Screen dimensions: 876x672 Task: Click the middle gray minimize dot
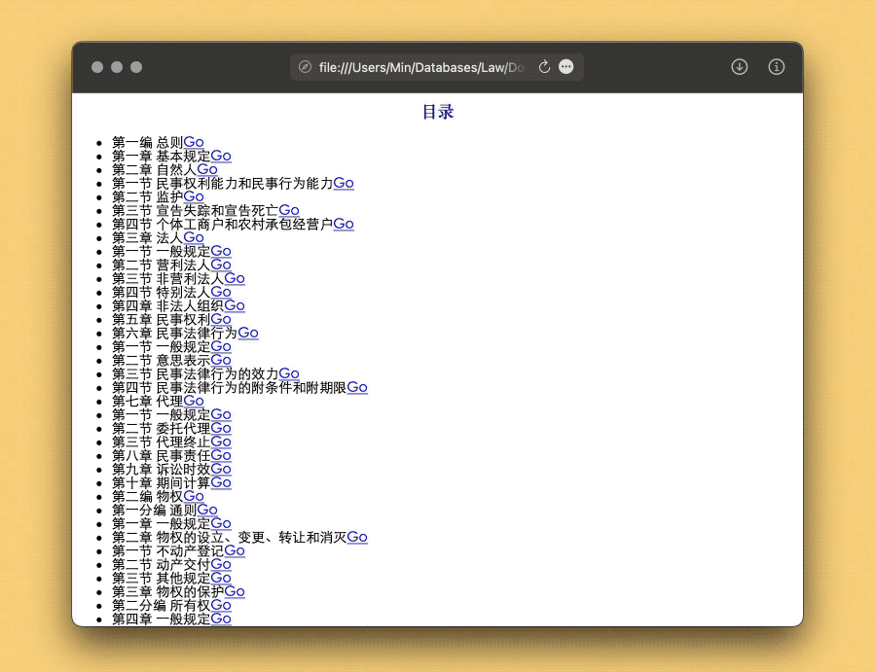tap(117, 67)
